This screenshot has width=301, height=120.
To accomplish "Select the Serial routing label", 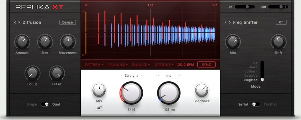I will pos(243,104).
